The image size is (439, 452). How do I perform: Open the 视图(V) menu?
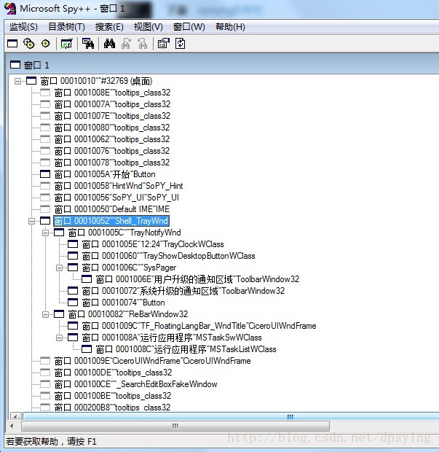(x=149, y=27)
